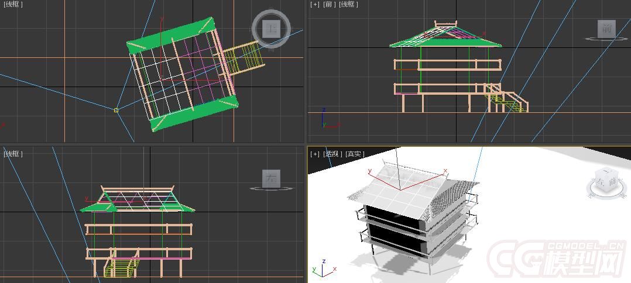Open the [透视] perspective view label menu
This screenshot has width=631, height=283.
coord(333,154)
